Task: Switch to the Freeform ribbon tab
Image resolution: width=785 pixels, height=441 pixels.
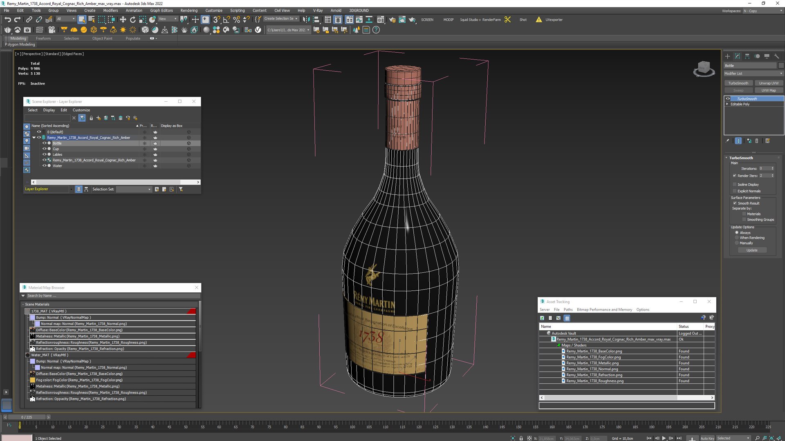Action: tap(43, 38)
